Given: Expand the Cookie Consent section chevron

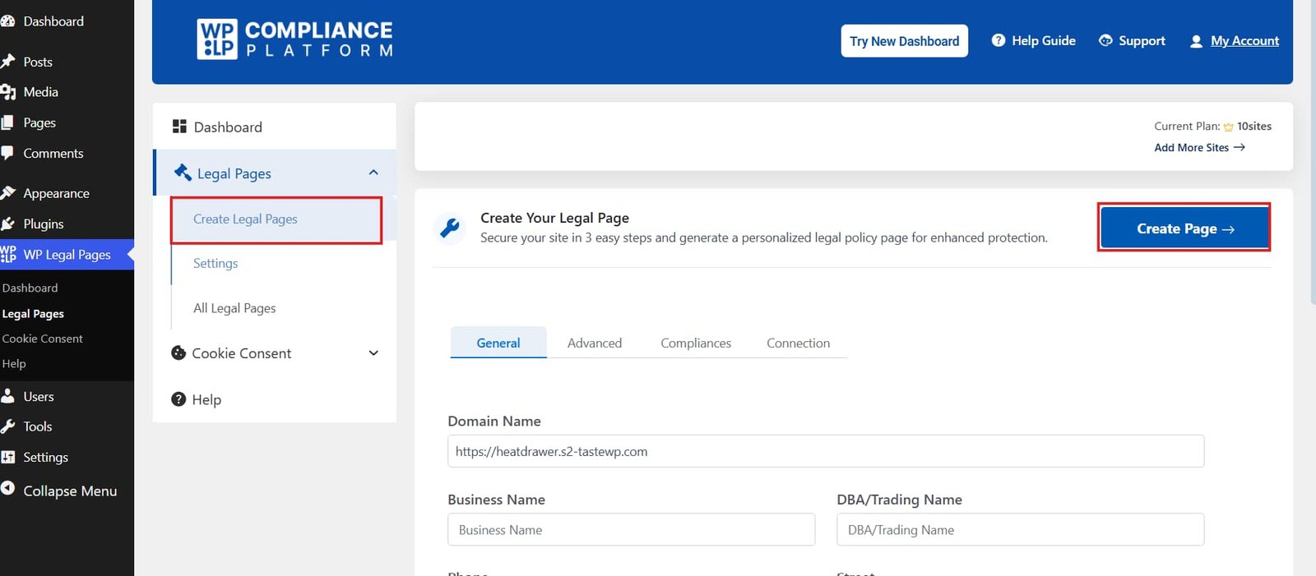Looking at the screenshot, I should click(x=373, y=353).
